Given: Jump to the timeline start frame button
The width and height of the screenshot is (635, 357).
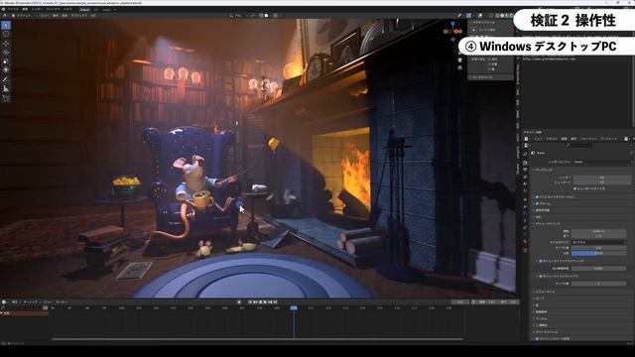Looking at the screenshot, I should point(250,301).
